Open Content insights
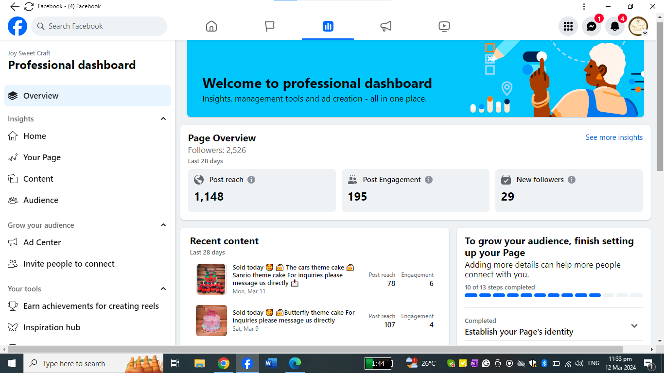Viewport: 664px width, 373px height. (87, 179)
